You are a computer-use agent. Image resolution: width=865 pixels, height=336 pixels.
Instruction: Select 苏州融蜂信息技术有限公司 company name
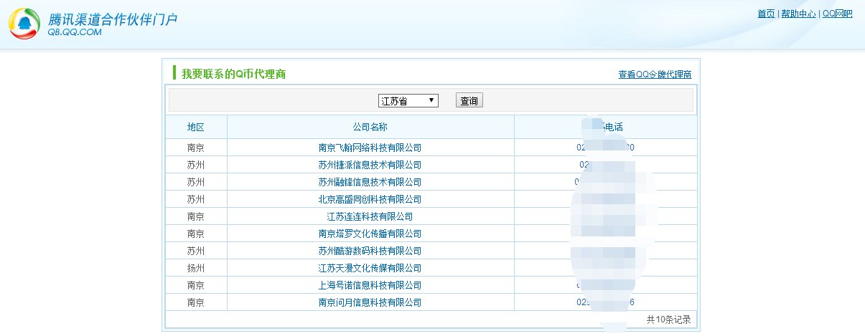click(x=370, y=182)
